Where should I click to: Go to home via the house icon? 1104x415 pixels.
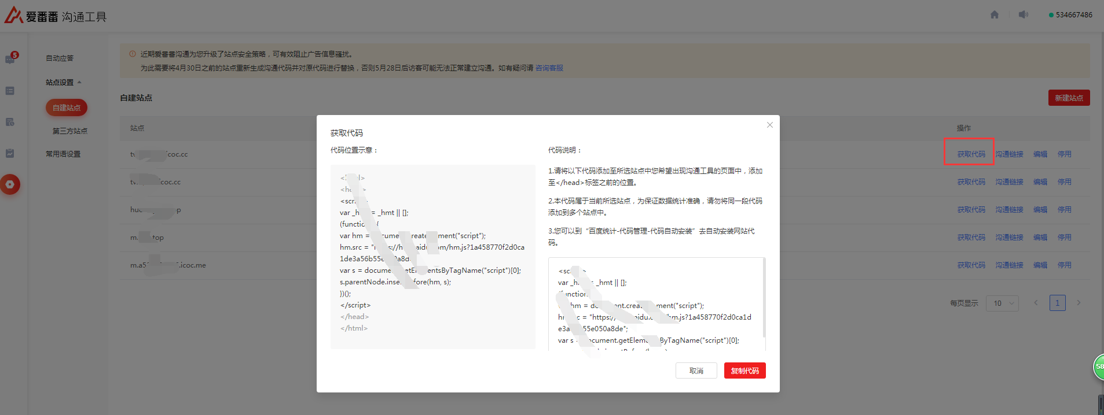tap(995, 14)
